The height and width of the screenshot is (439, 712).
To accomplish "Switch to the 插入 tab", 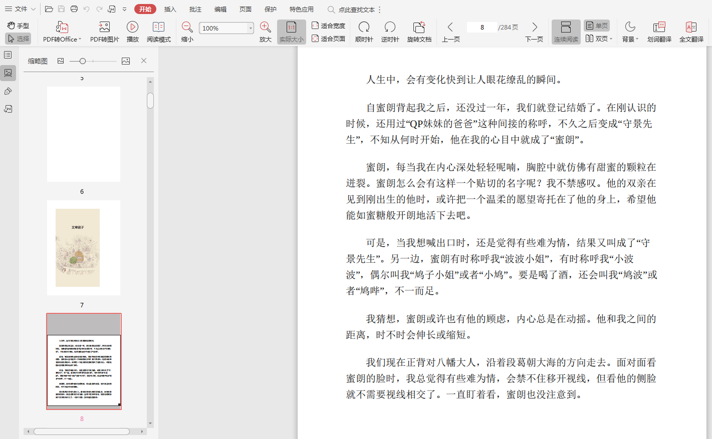I will click(170, 9).
